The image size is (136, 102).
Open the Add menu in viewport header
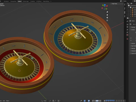[4, 101]
